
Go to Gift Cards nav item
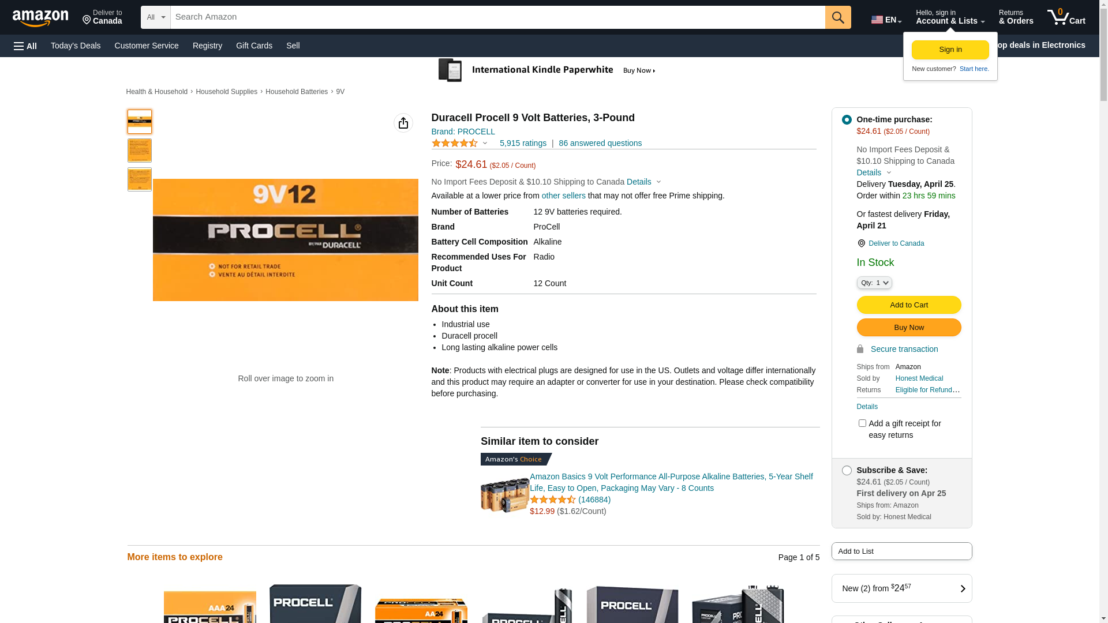(254, 46)
